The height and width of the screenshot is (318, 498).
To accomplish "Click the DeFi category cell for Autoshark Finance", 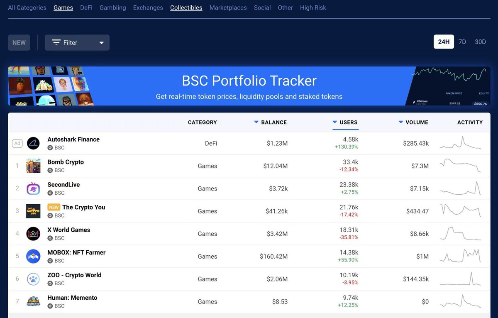I will (211, 143).
